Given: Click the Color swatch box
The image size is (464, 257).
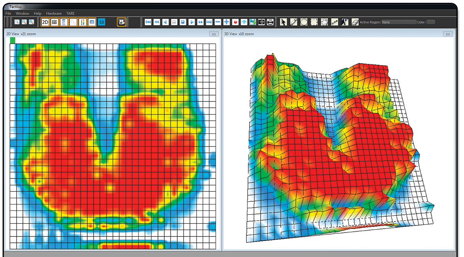Looking at the screenshot, I should (x=431, y=22).
